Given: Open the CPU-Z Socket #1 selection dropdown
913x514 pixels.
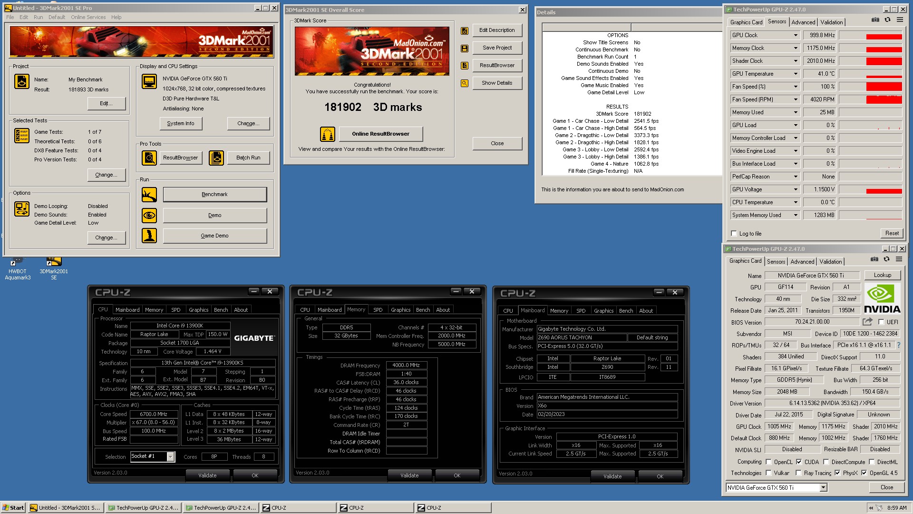Looking at the screenshot, I should coord(170,456).
